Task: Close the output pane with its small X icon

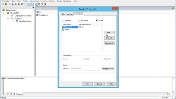Action: click(x=2, y=78)
